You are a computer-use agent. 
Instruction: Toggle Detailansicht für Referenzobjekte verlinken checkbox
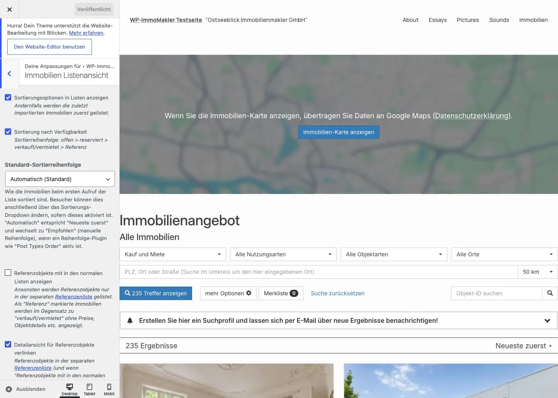tap(8, 345)
